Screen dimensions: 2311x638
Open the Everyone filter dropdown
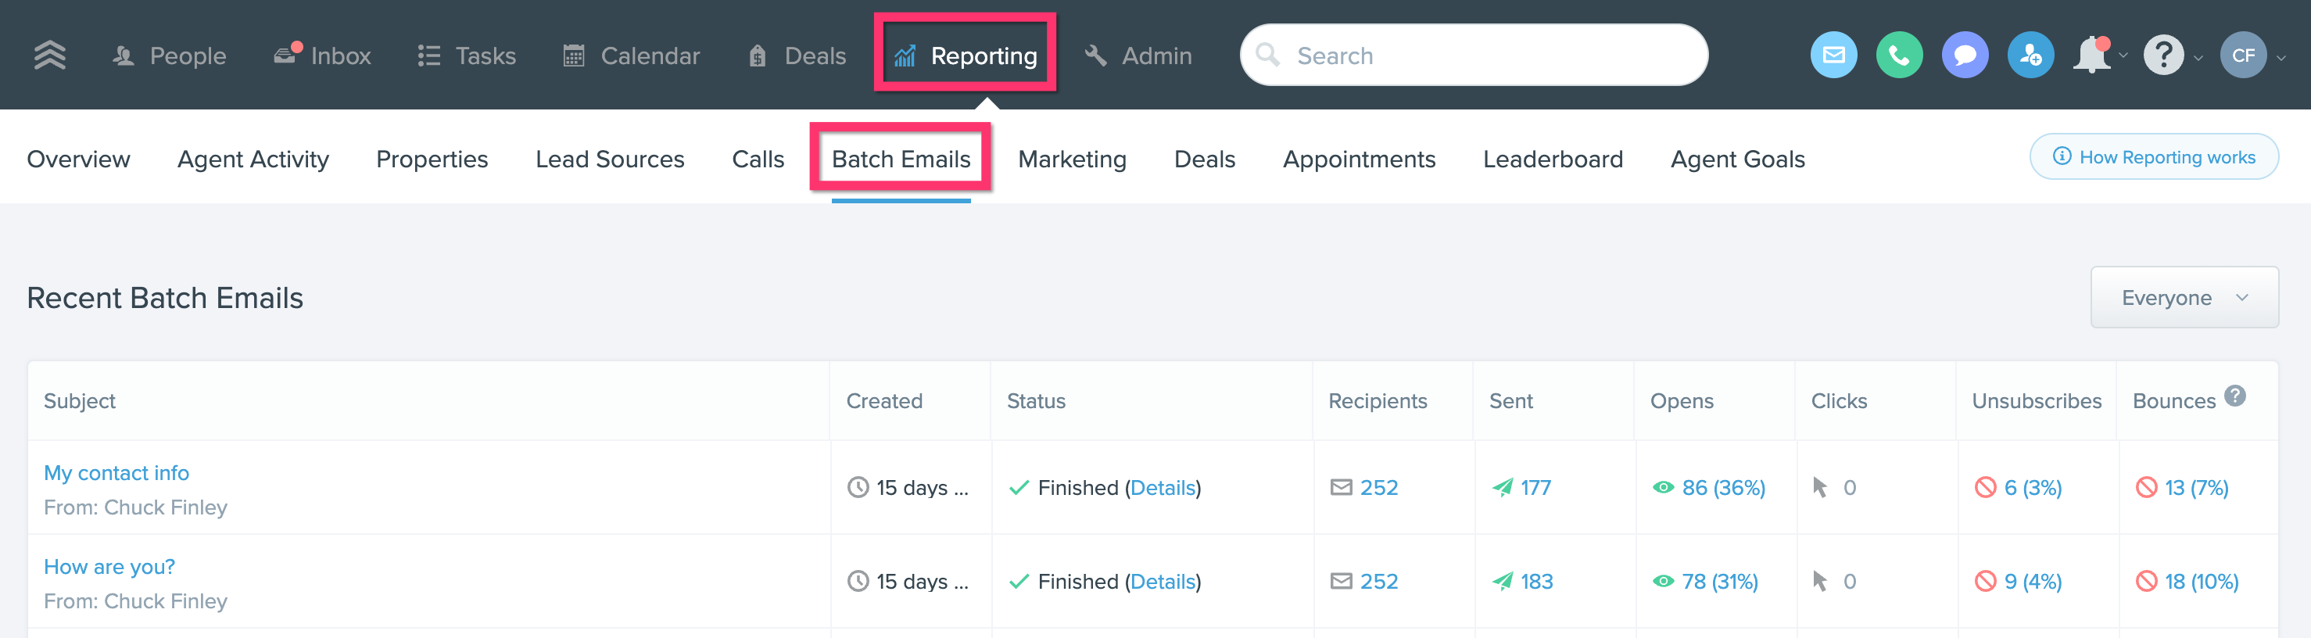point(2184,297)
